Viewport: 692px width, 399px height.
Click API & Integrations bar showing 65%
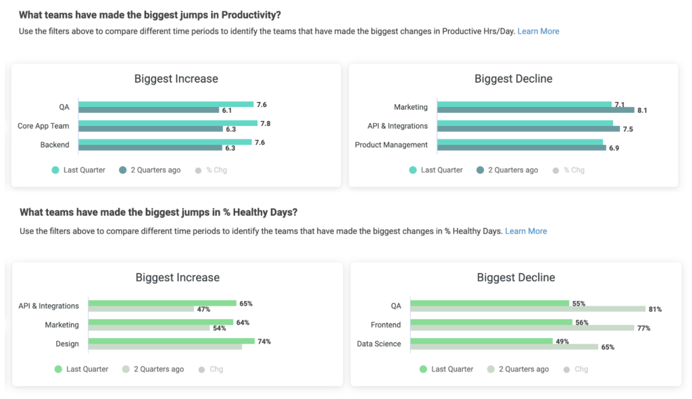click(x=162, y=304)
